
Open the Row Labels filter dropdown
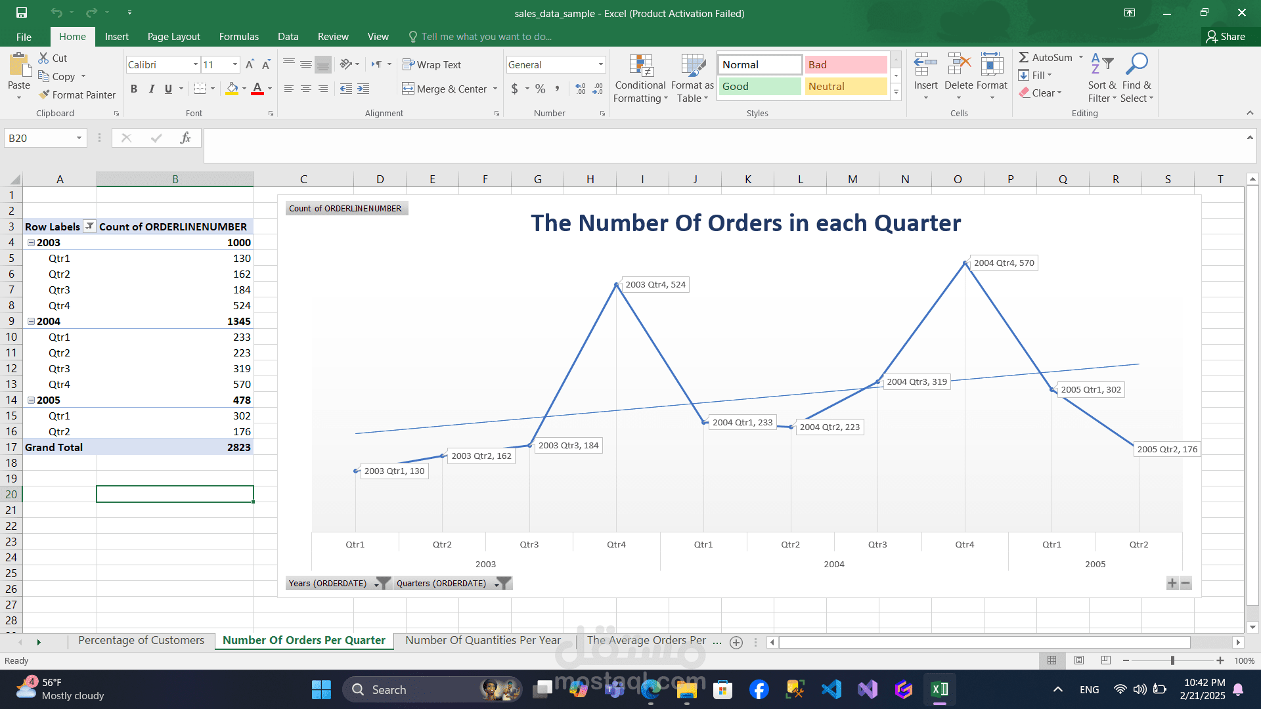(x=89, y=226)
